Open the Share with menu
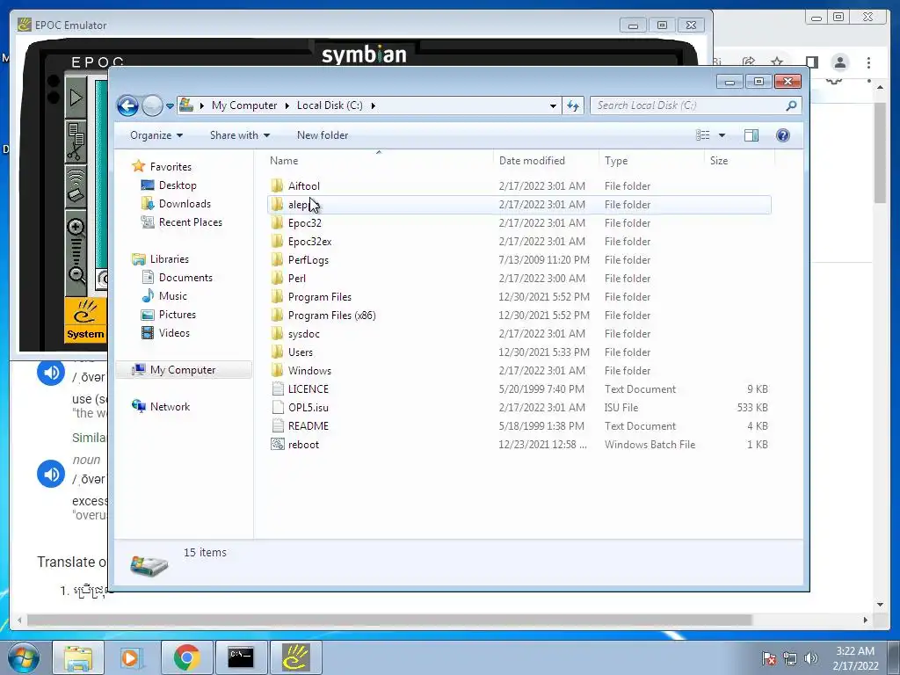Viewport: 900px width, 675px height. pos(239,135)
